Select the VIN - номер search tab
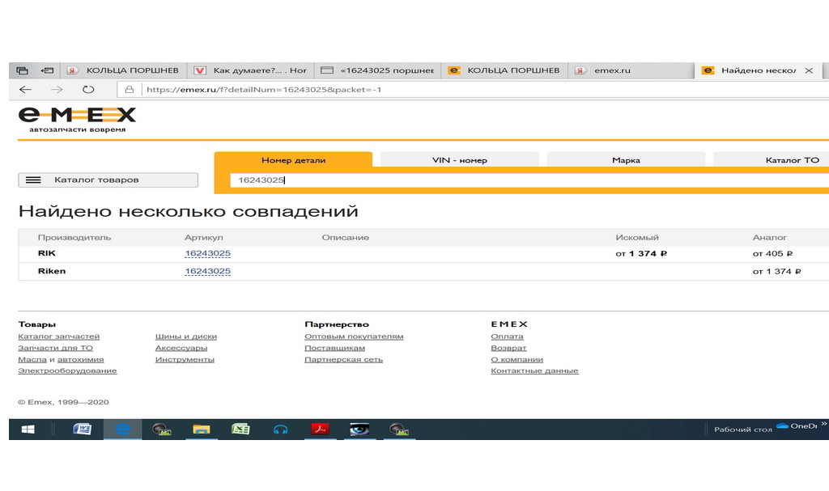829x491 pixels. (460, 159)
